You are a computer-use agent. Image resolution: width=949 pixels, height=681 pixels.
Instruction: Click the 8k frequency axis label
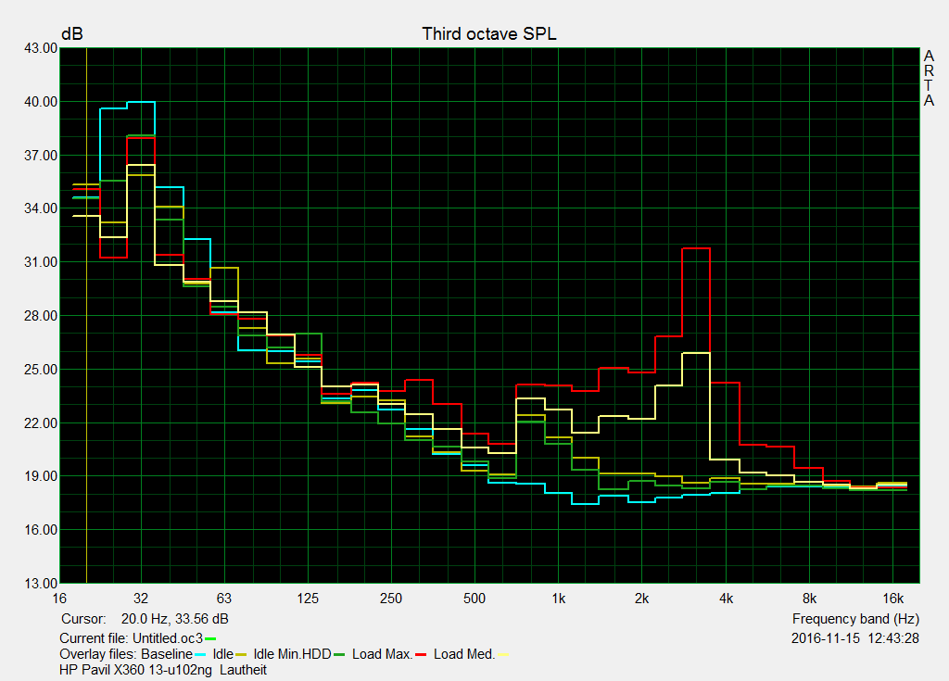(809, 599)
